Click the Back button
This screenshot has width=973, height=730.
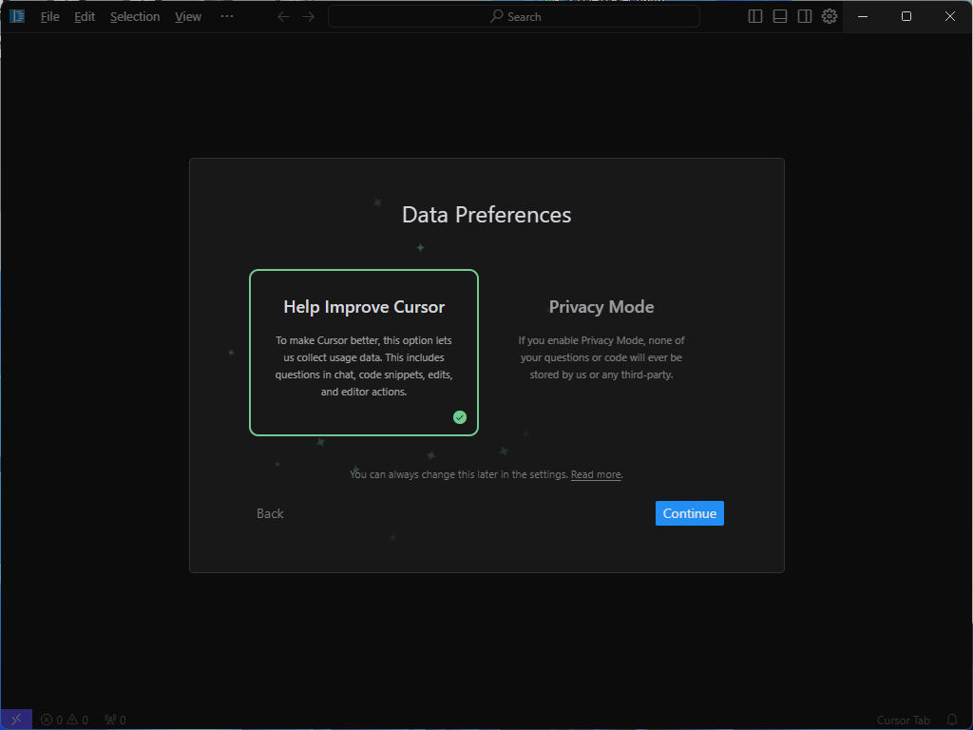coord(270,513)
